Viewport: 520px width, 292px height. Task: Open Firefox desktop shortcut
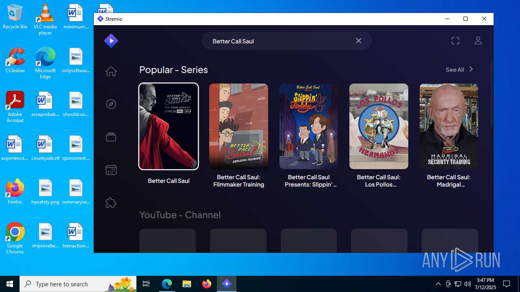[x=15, y=192]
